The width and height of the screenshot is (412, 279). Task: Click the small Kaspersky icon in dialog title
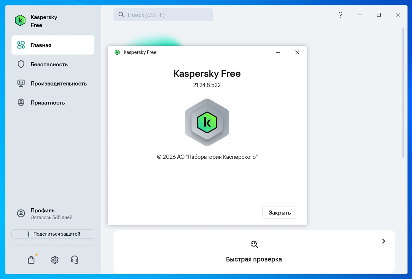(x=117, y=52)
